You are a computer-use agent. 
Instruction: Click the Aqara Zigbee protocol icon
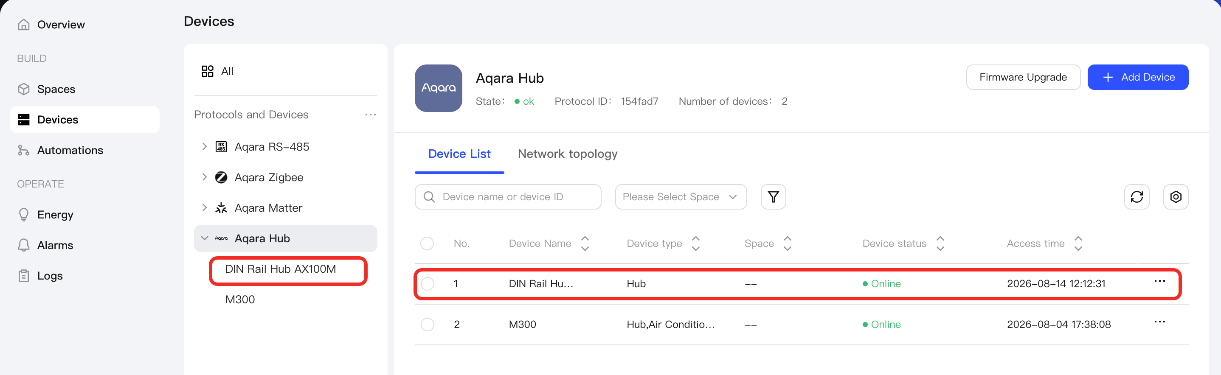click(x=221, y=177)
